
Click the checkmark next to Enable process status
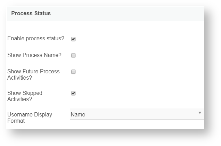click(x=73, y=39)
